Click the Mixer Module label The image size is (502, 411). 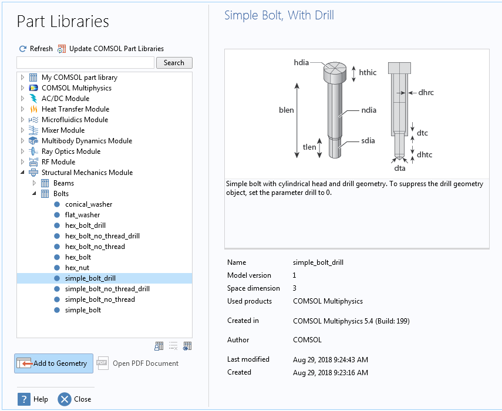[x=63, y=130]
